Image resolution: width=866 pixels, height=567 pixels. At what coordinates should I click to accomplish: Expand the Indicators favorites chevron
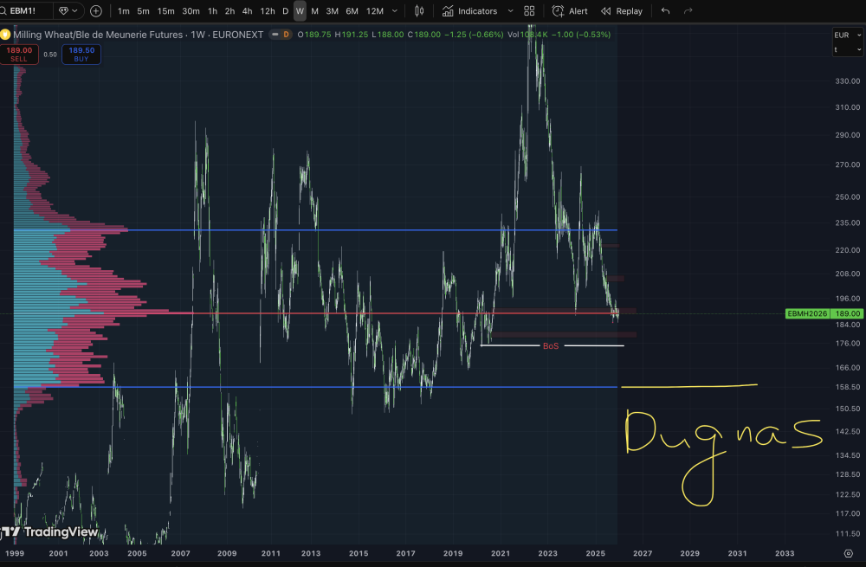510,11
